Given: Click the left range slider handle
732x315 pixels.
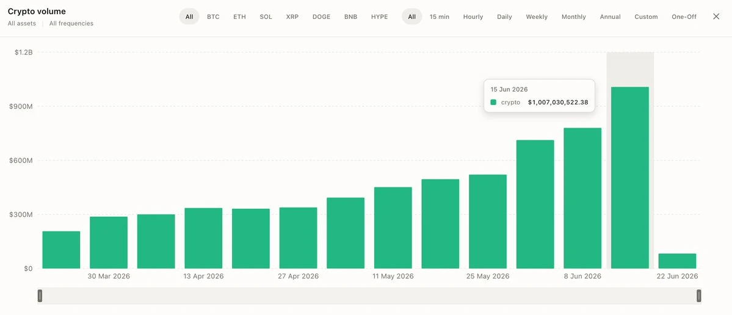Looking at the screenshot, I should click(40, 295).
